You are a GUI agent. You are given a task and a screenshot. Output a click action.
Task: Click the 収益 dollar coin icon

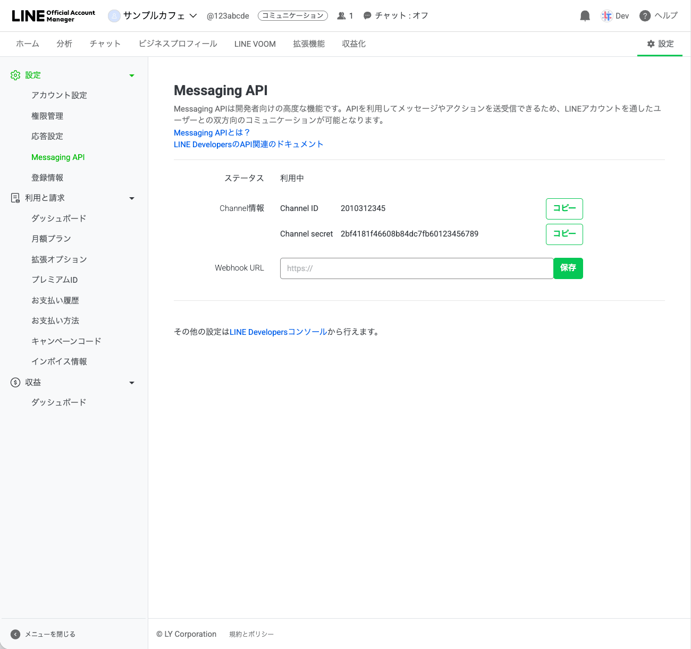point(15,382)
